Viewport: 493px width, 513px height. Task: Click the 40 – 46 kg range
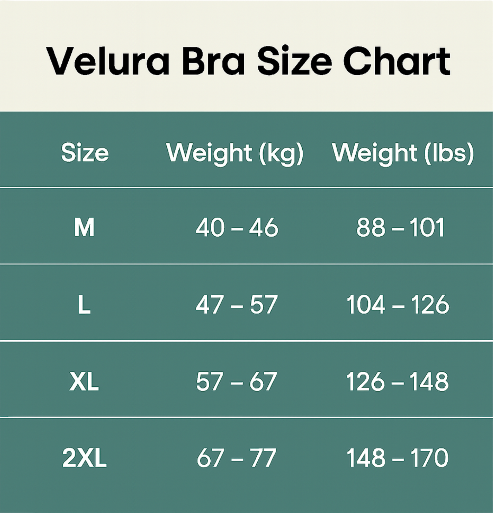pos(237,227)
